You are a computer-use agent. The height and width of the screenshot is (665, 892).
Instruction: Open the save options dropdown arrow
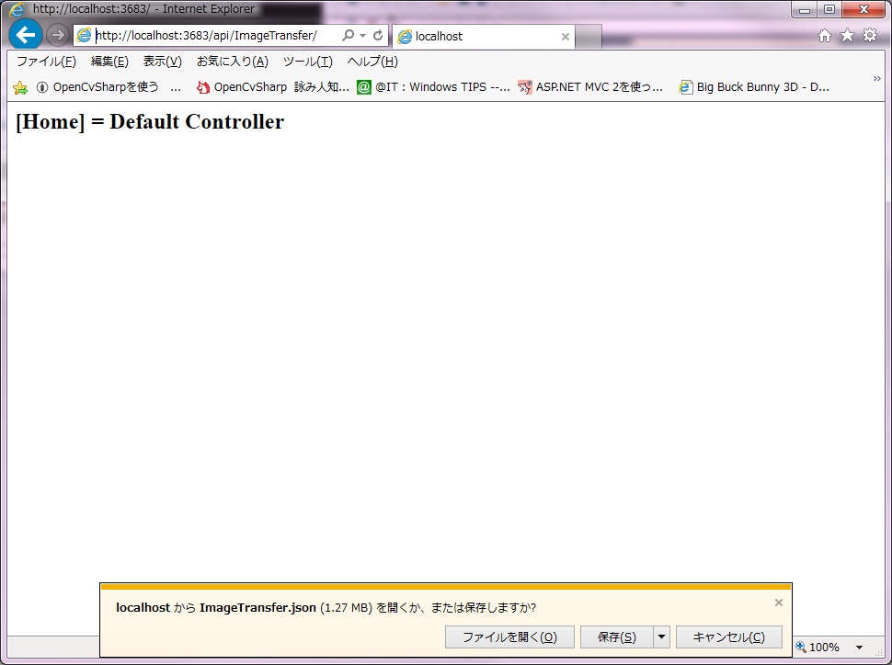point(661,637)
